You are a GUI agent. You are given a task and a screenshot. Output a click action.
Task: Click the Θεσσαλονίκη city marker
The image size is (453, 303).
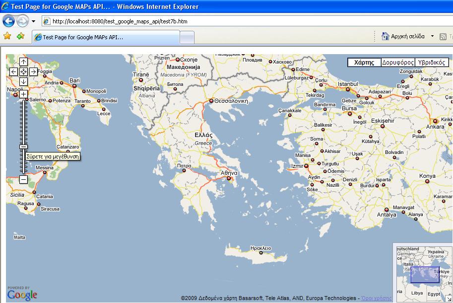point(211,101)
